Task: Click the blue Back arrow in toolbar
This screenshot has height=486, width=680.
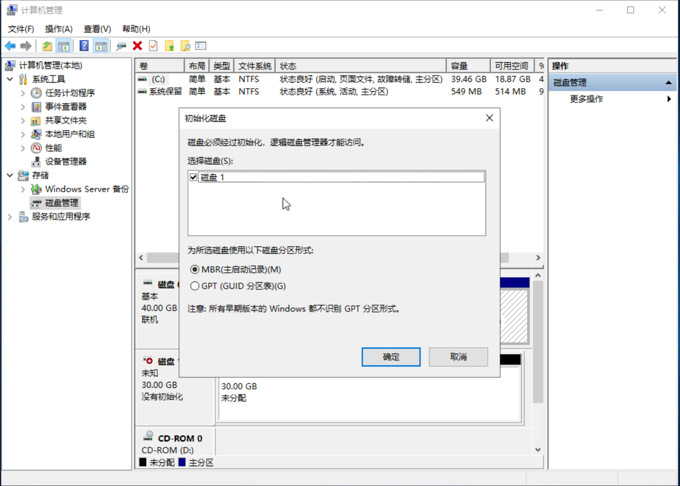Action: (x=10, y=46)
